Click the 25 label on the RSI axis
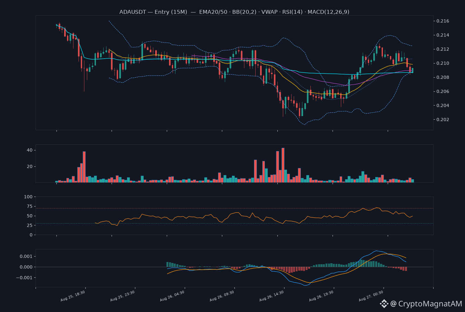Image resolution: width=465 pixels, height=312 pixels. click(30, 225)
